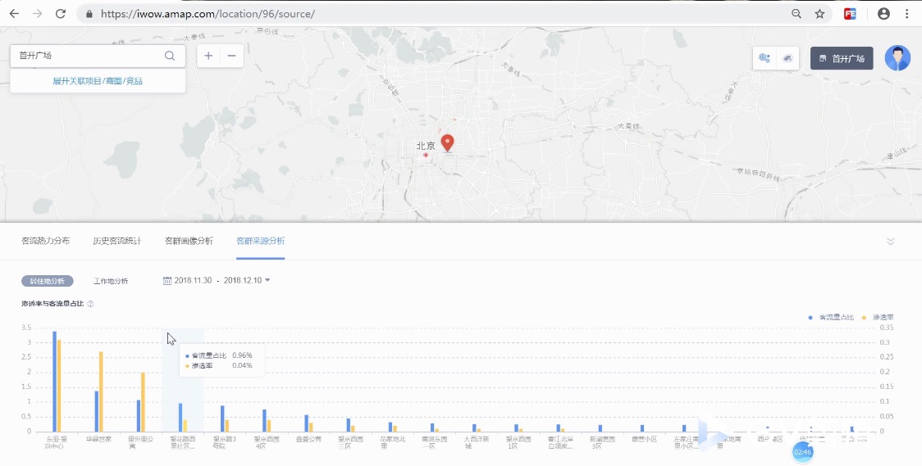Bookmark this page with the star
This screenshot has width=922, height=466.
click(819, 13)
